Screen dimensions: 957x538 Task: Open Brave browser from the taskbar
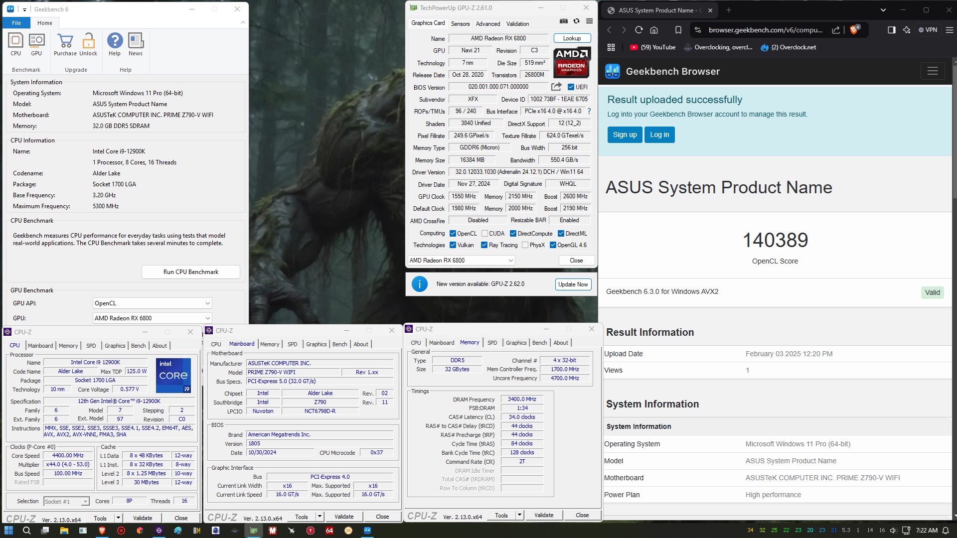[x=102, y=531]
